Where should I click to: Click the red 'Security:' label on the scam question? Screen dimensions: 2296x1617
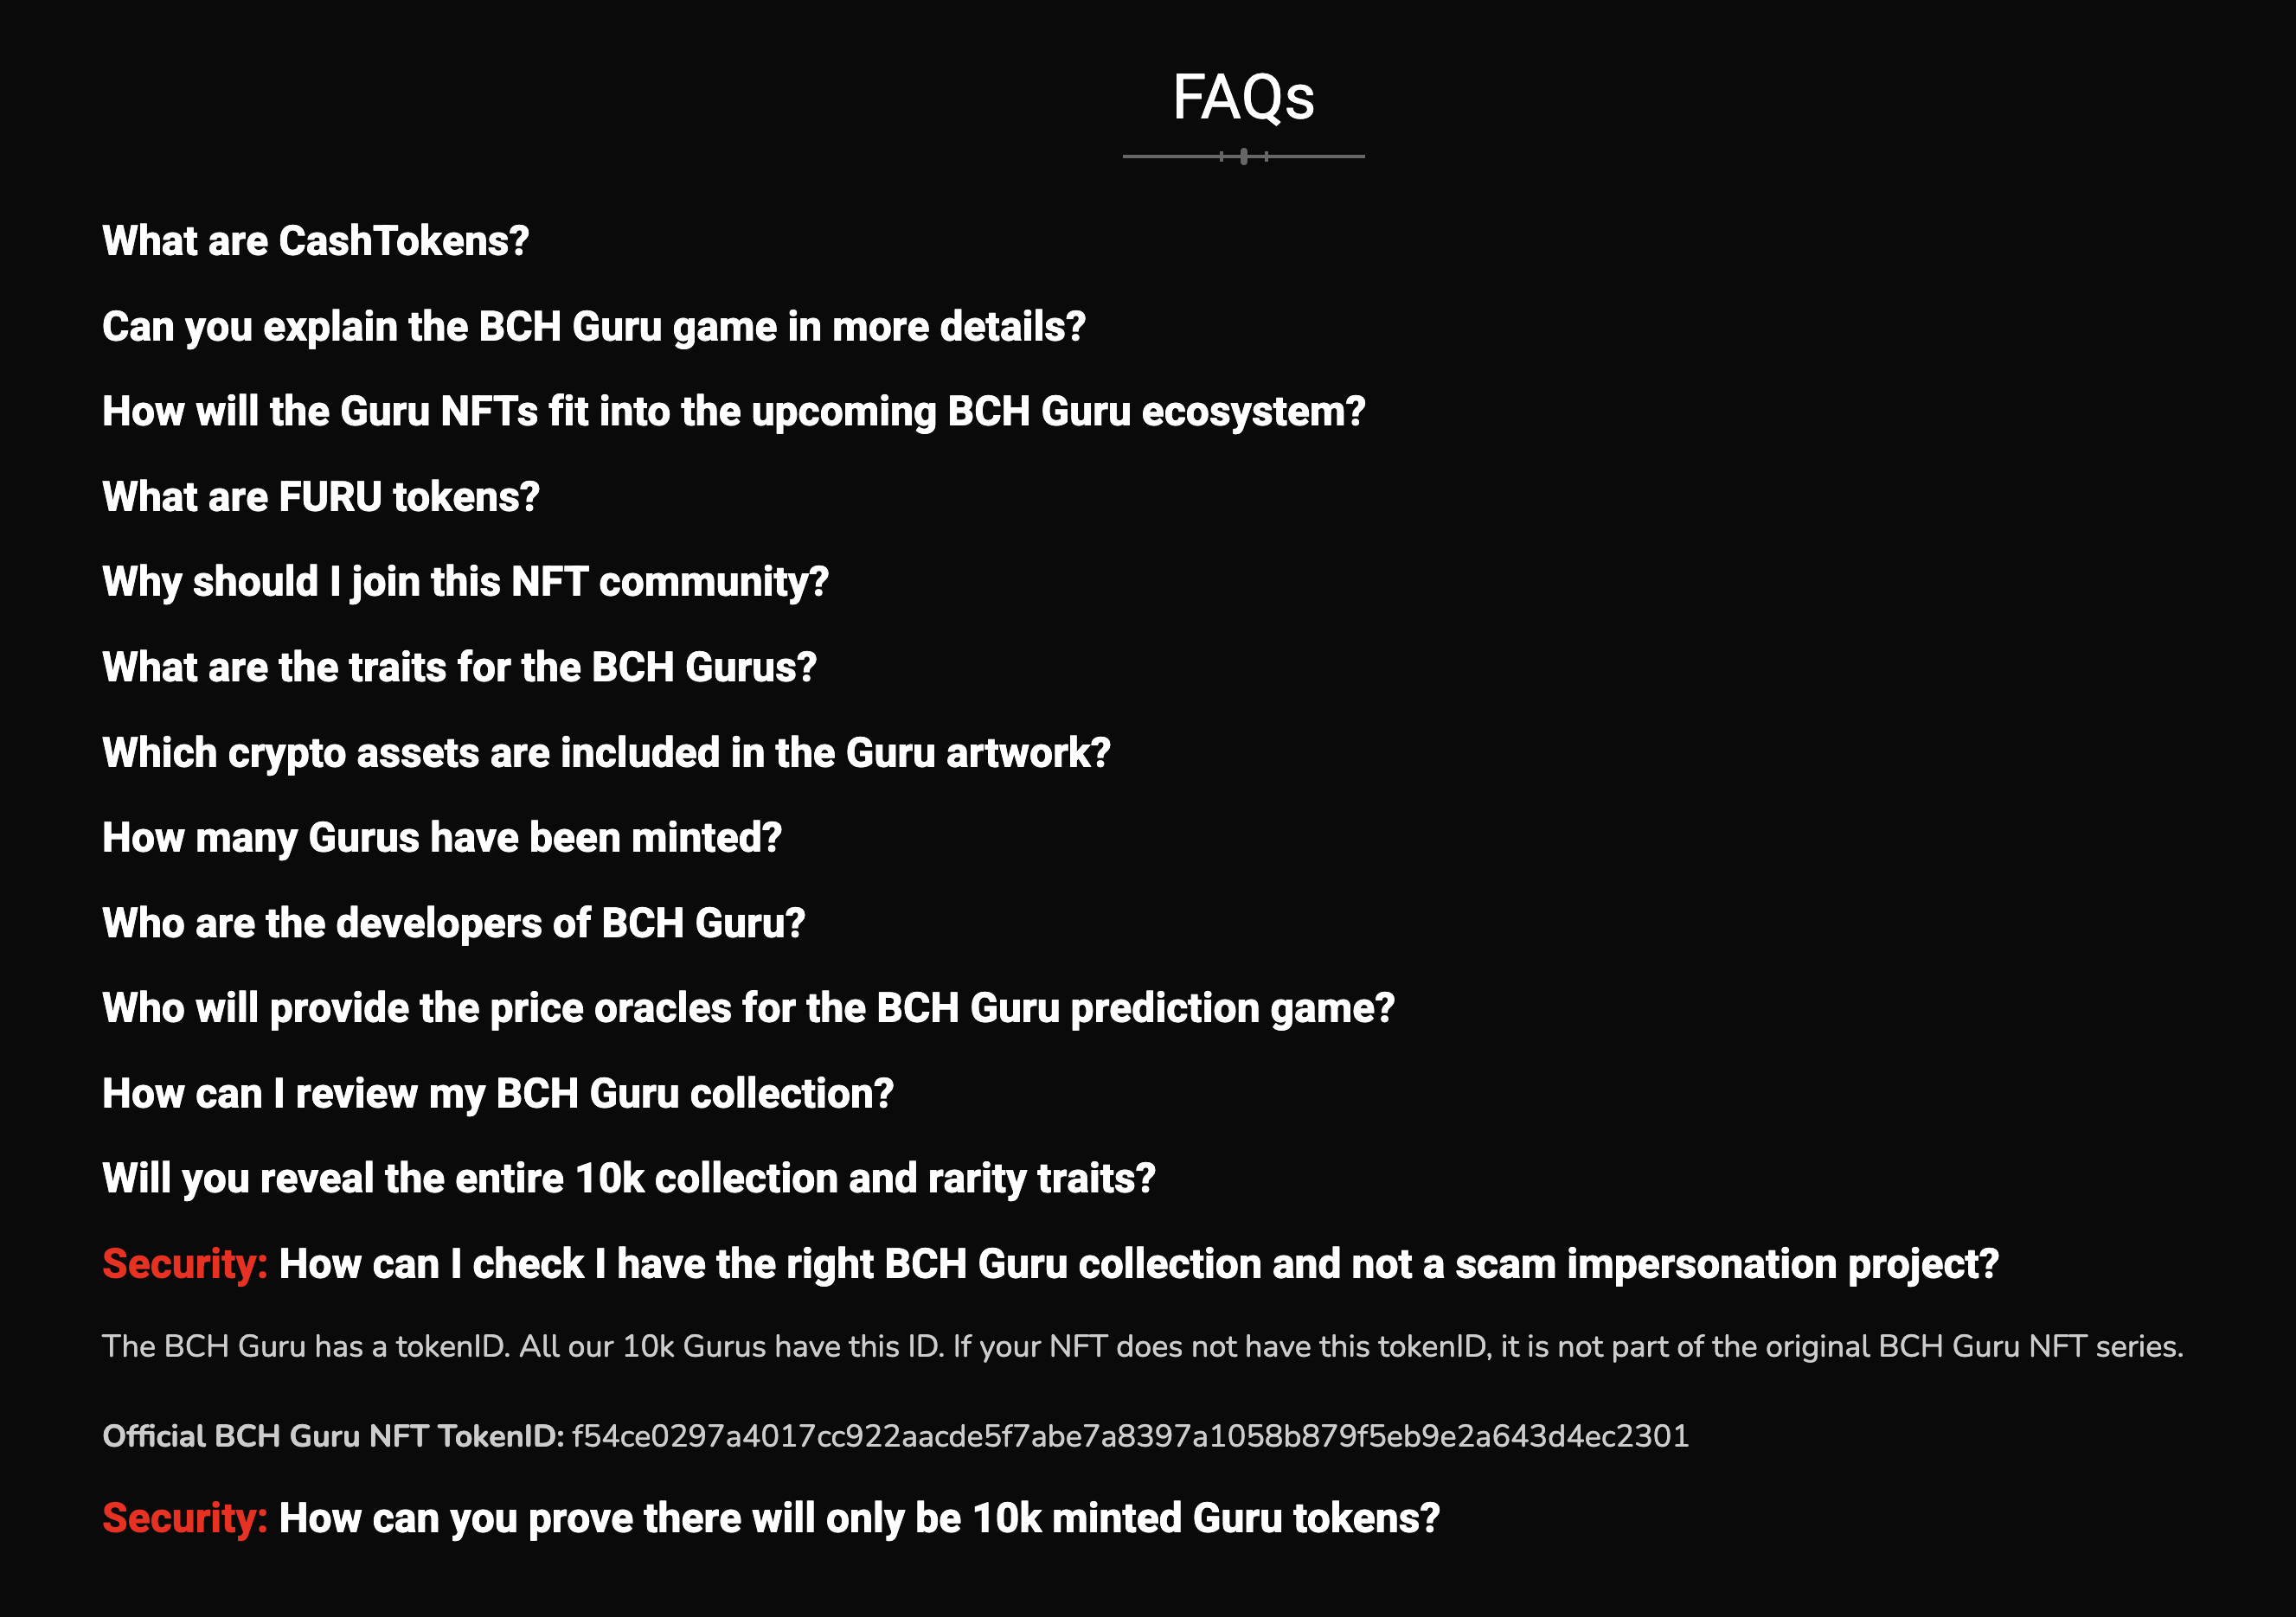(x=184, y=1264)
